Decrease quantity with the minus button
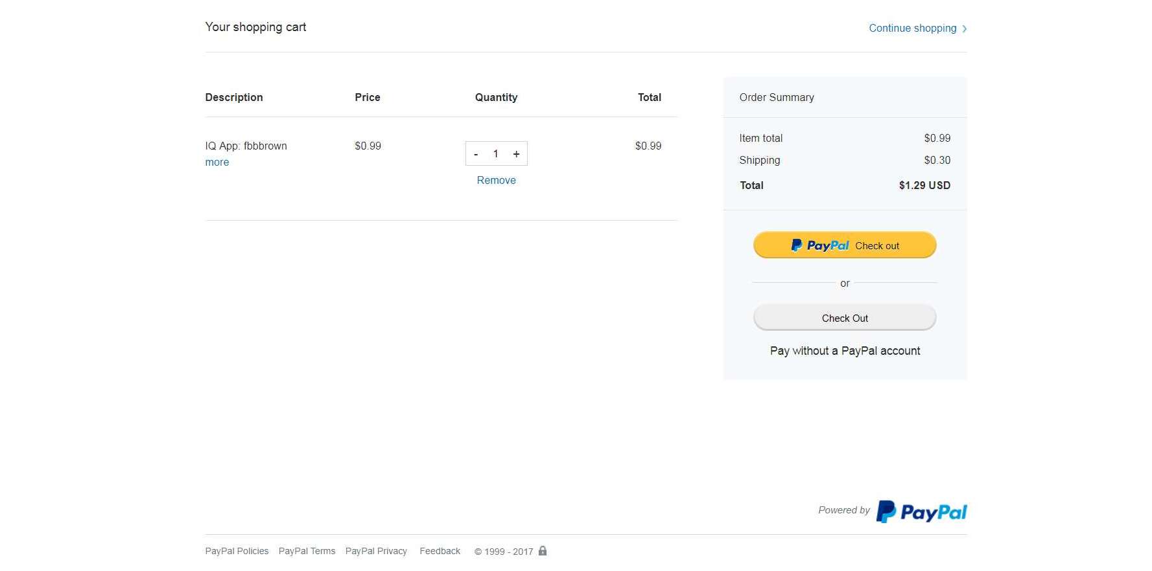 coord(476,154)
